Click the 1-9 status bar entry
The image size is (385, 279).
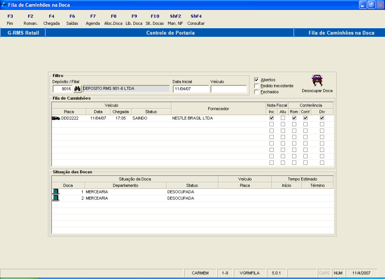point(225,273)
